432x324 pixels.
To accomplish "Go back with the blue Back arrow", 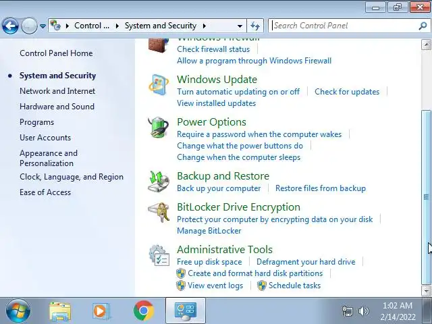I will (10, 26).
